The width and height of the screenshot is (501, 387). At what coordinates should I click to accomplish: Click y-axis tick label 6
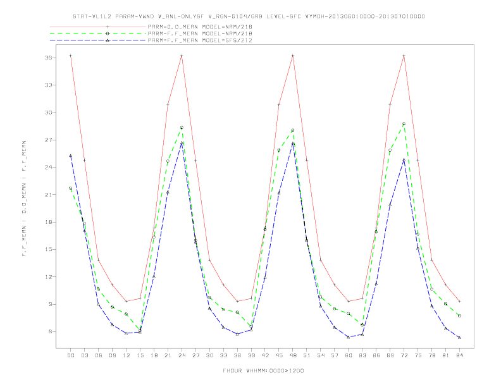pyautogui.click(x=50, y=332)
